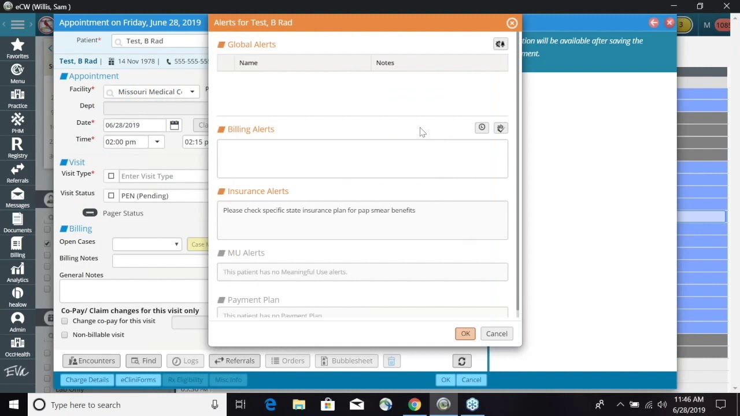Open the Charge Details tab

point(87,380)
